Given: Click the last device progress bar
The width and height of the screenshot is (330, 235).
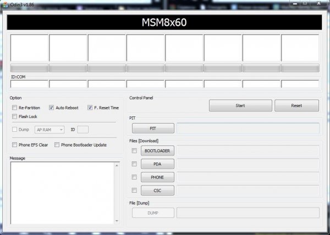Looking at the screenshot, I should pyautogui.click(x=300, y=68).
